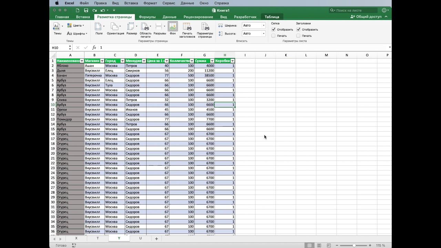Viewport: 441px width, 248px height.
Task: Collapse the ribbon with the chevron
Action: 386,17
